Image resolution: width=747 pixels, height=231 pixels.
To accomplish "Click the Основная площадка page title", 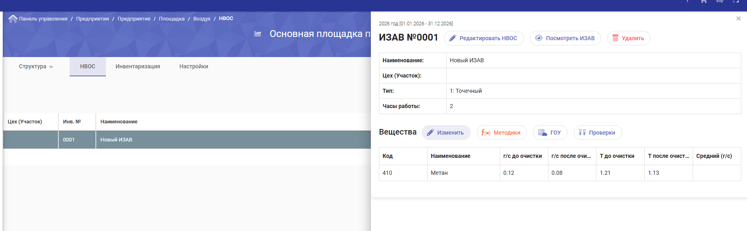I will tap(320, 34).
